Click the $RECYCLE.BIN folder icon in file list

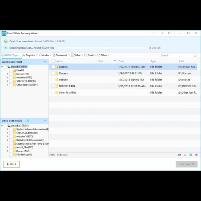pos(57,86)
